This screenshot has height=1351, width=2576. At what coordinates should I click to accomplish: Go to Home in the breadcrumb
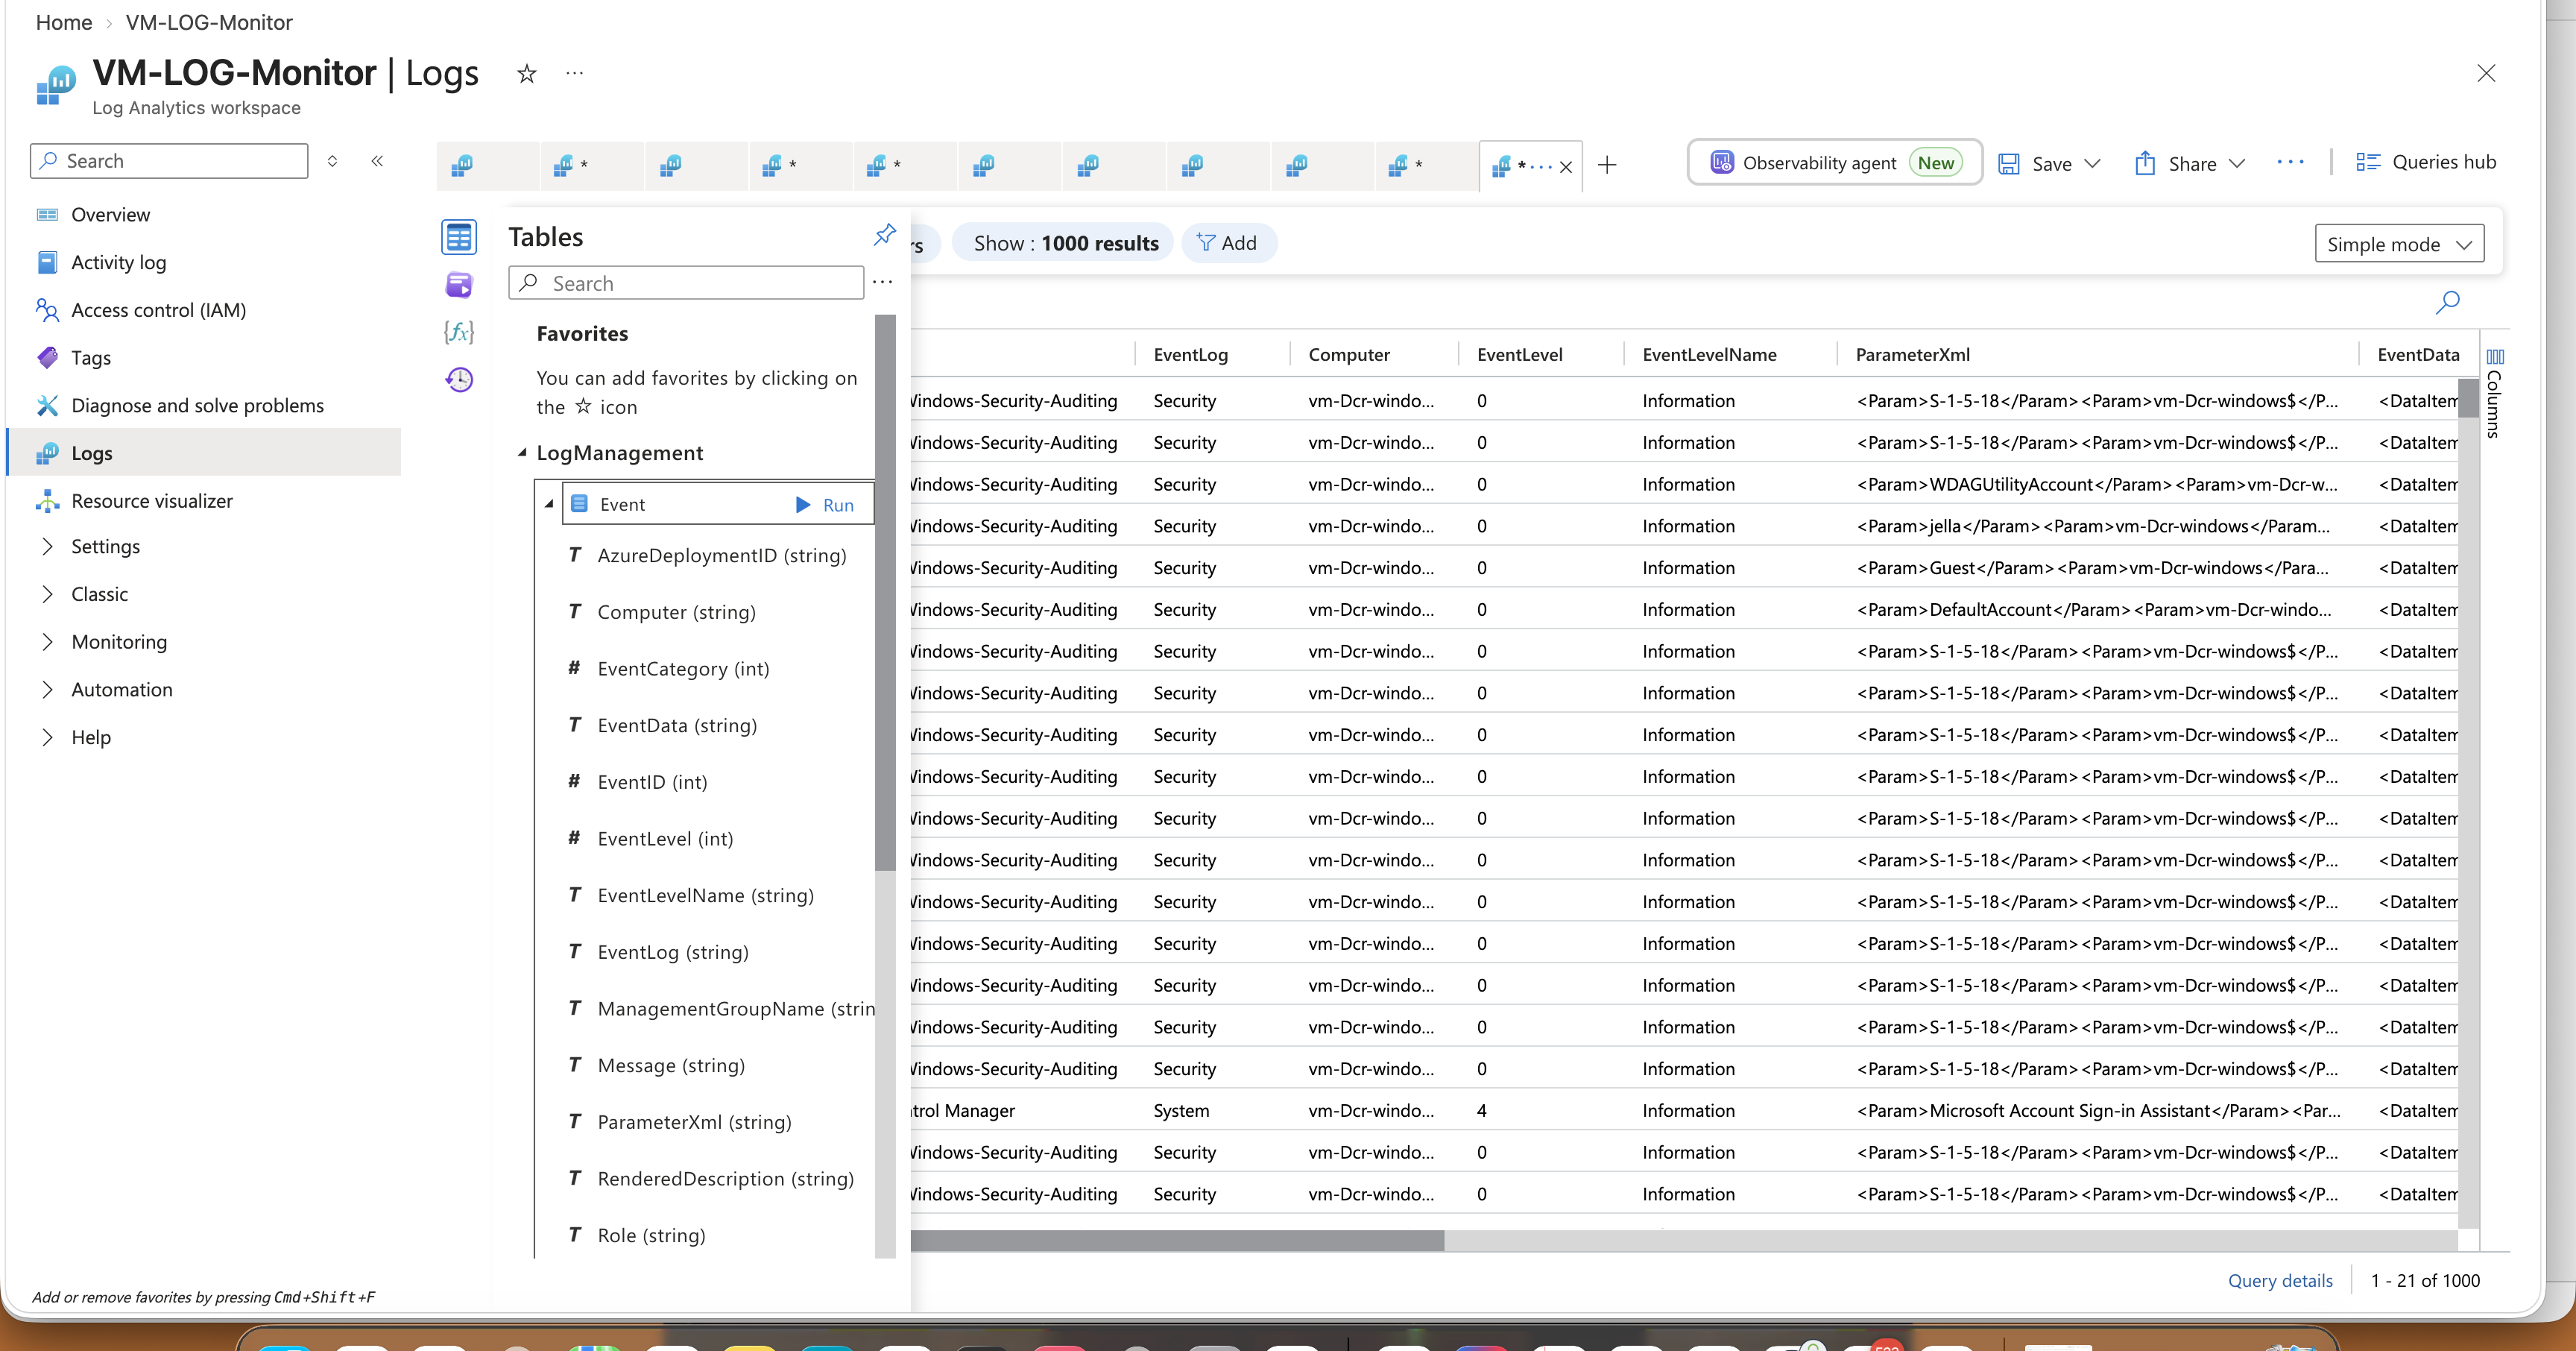[64, 22]
